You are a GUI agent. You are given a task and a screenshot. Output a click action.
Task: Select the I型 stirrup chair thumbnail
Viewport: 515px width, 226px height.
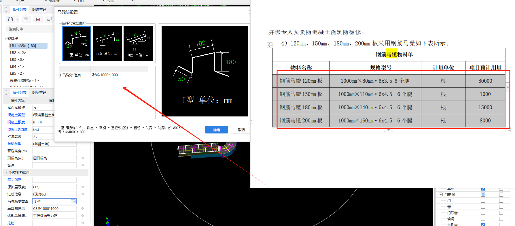[x=77, y=44]
